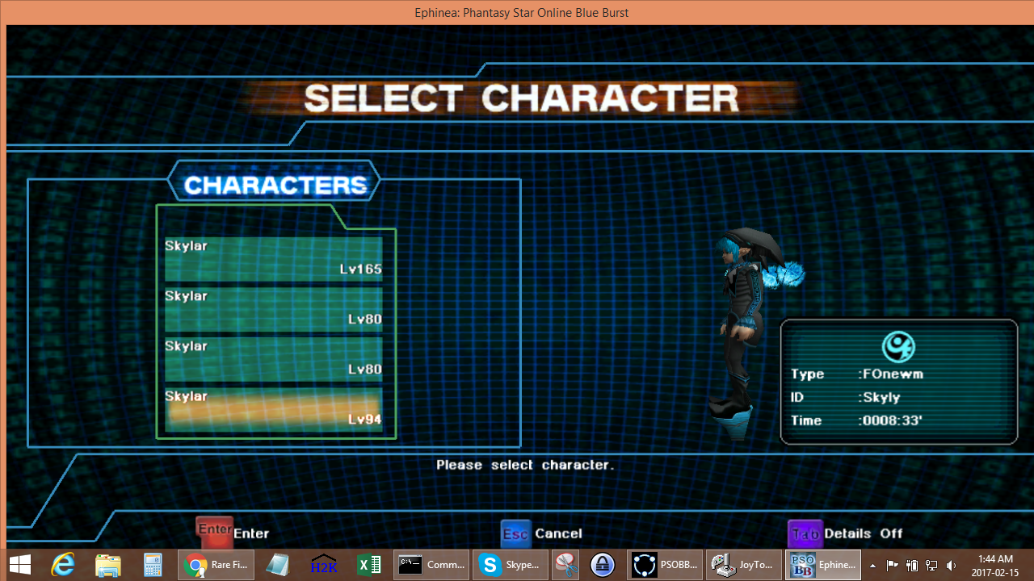Click the ID :Skyly text
1034x581 pixels.
pos(845,397)
